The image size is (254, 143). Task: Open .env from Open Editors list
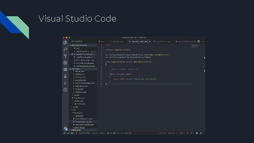click(78, 48)
